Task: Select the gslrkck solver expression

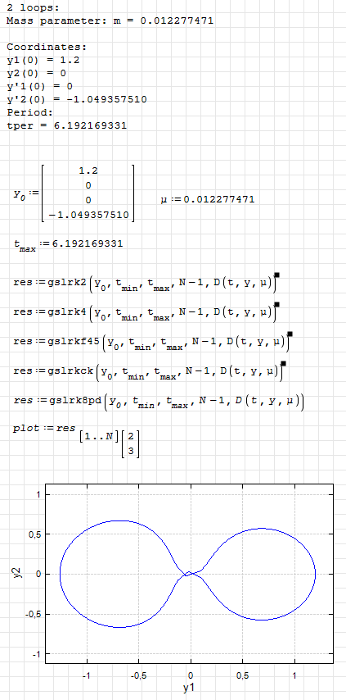Action: (x=147, y=372)
